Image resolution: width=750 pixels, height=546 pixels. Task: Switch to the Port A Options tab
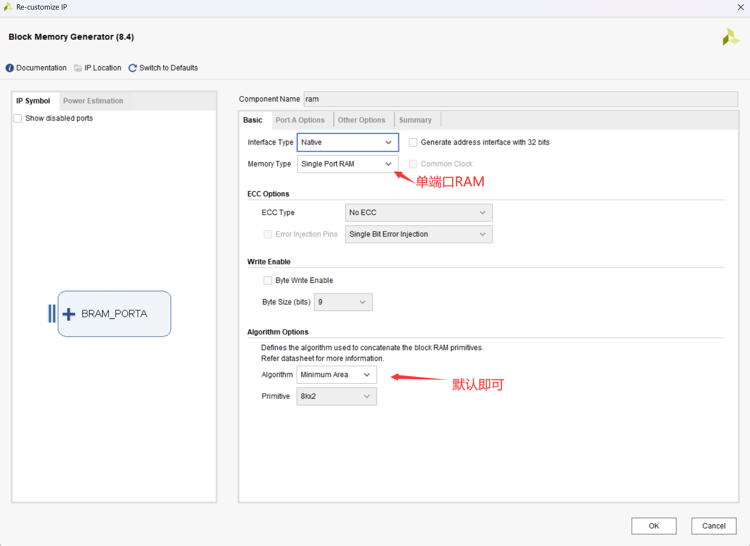300,120
